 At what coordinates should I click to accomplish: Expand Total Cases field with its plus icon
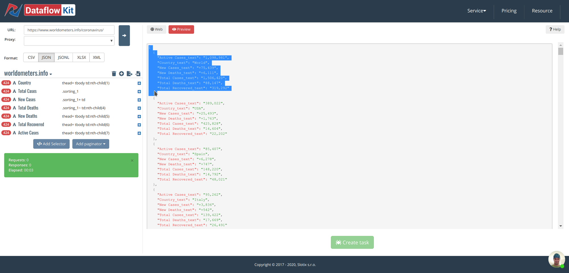139,92
